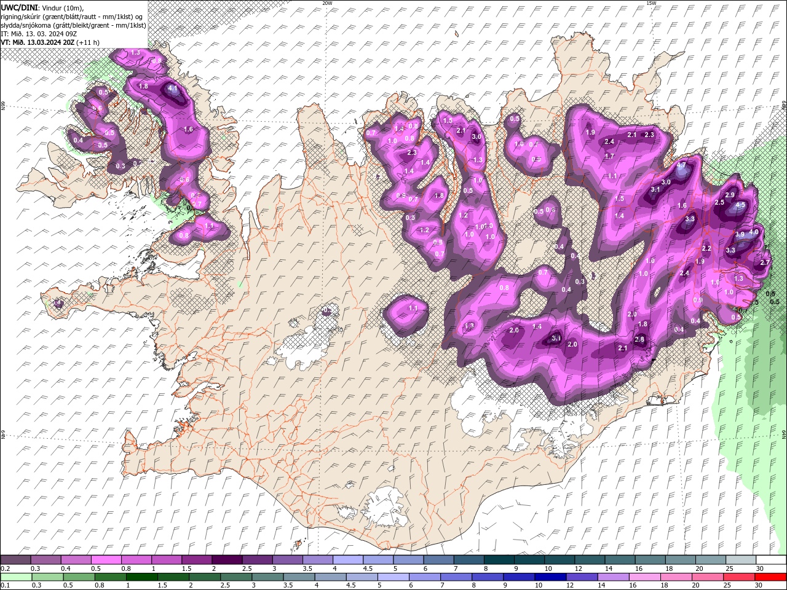Click the '20W' longitude label at the top
The height and width of the screenshot is (590, 787).
click(x=327, y=3)
